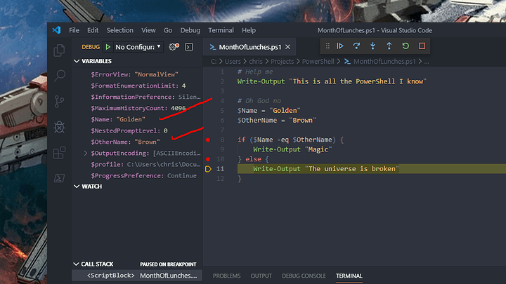
Task: Open the Terminal menu
Action: 221,30
